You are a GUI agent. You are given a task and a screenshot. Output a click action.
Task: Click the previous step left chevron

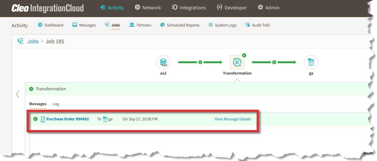point(17,94)
